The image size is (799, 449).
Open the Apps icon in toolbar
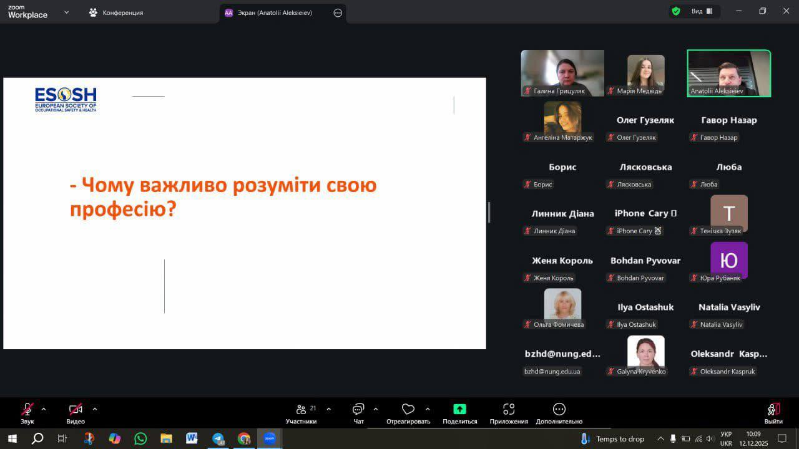(x=509, y=409)
